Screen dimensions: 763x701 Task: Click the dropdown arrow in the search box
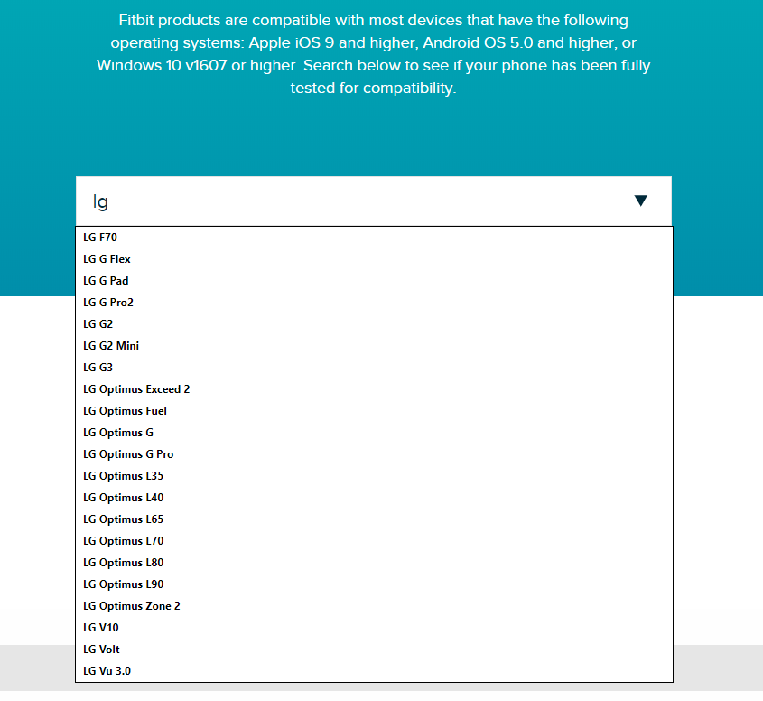(640, 201)
